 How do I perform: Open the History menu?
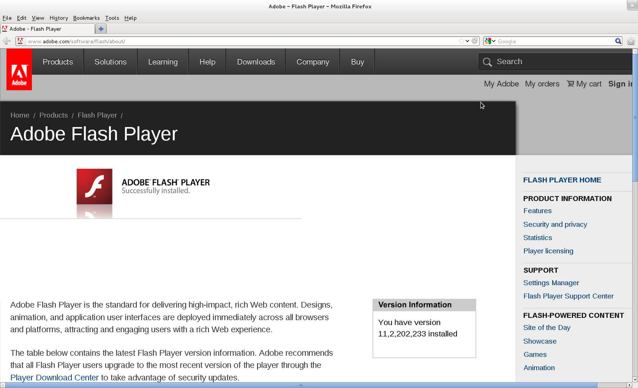pyautogui.click(x=59, y=18)
